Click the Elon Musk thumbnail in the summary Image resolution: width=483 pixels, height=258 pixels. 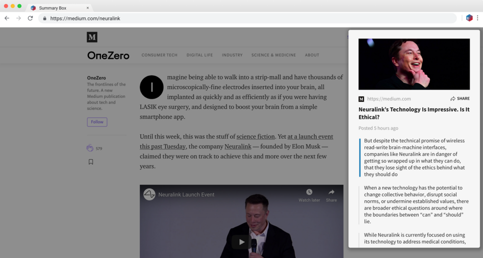coord(414,64)
